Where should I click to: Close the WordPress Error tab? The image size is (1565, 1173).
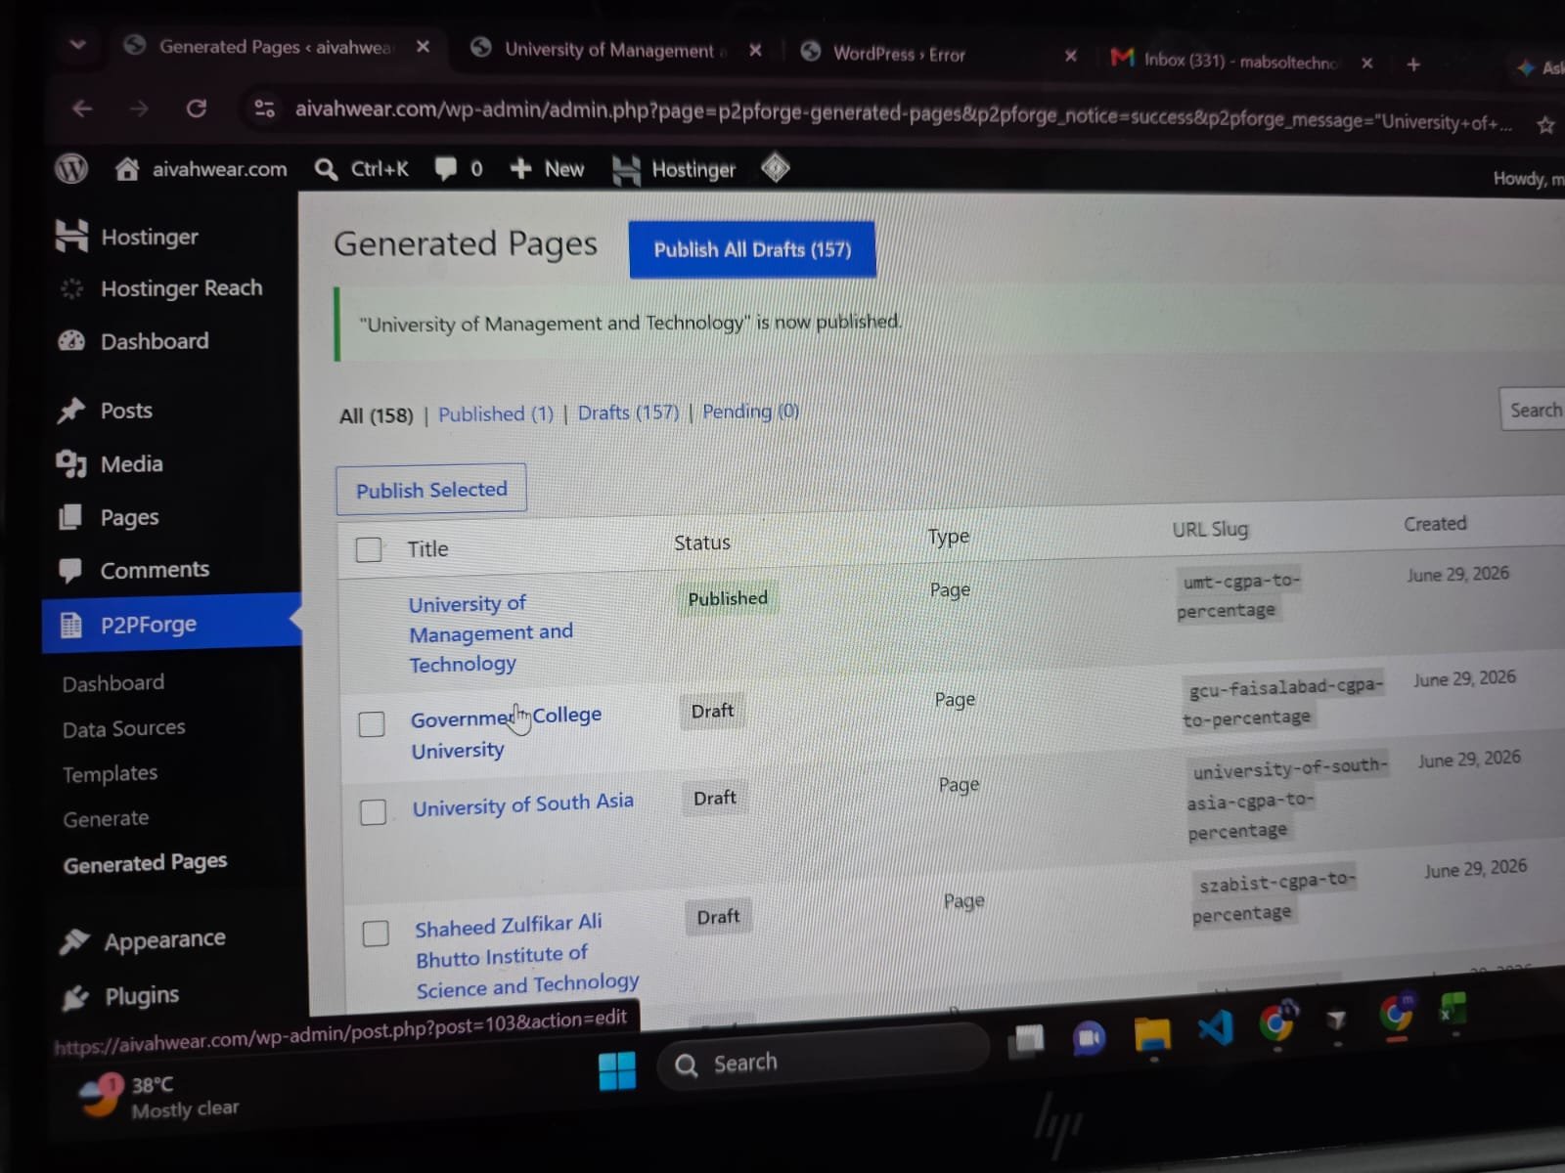click(1070, 56)
